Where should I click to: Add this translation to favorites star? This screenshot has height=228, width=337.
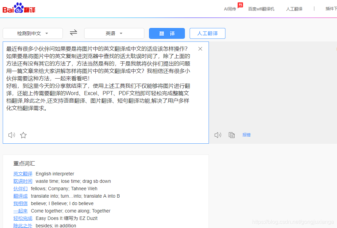(23, 135)
